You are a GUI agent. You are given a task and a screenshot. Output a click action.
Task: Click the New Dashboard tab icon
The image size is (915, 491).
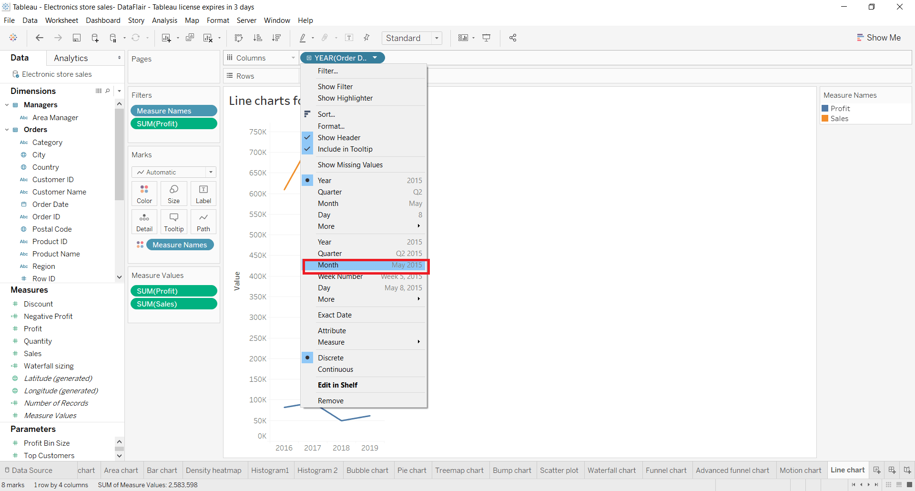[892, 470]
